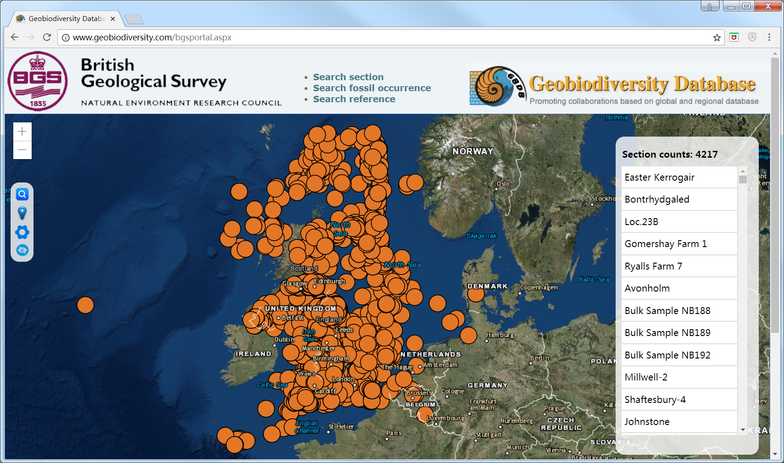The height and width of the screenshot is (463, 784).
Task: Go back to previous page
Action: (x=15, y=37)
